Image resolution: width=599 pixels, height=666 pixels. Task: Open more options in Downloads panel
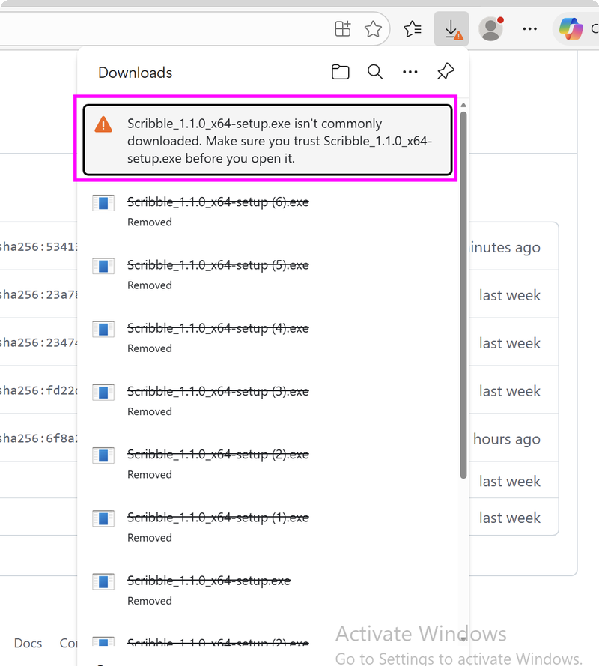click(410, 72)
